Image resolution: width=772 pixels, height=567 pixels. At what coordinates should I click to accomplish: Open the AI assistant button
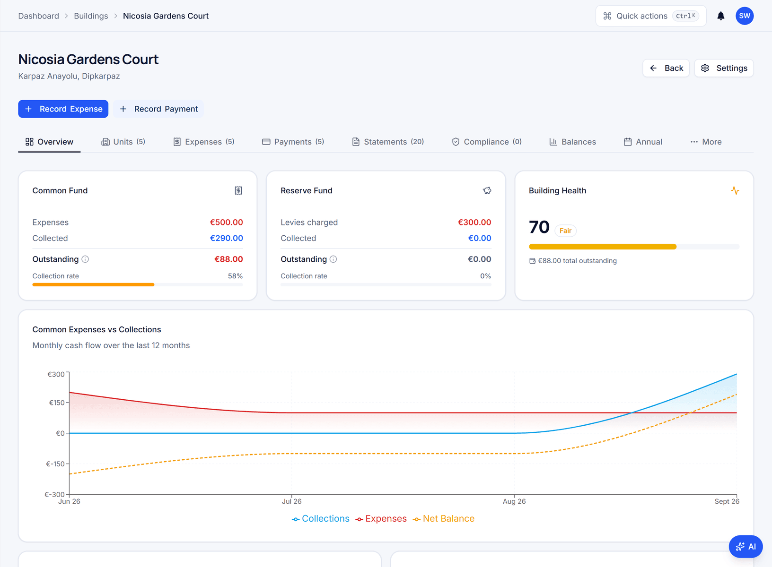point(746,547)
